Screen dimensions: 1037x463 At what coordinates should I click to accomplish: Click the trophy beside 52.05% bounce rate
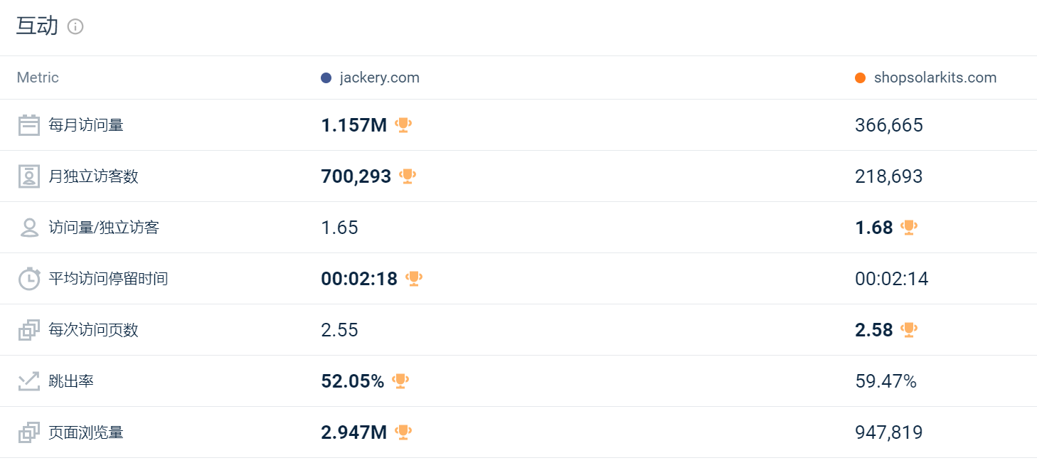click(x=400, y=381)
